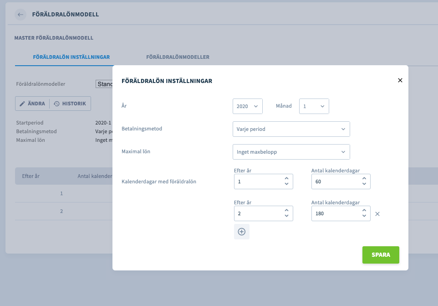
Task: Add a new calendar days row
Action: click(242, 232)
